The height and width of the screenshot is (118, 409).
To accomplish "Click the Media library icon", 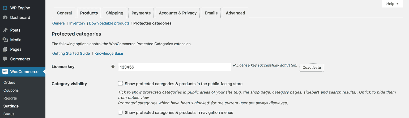I will [5, 40].
